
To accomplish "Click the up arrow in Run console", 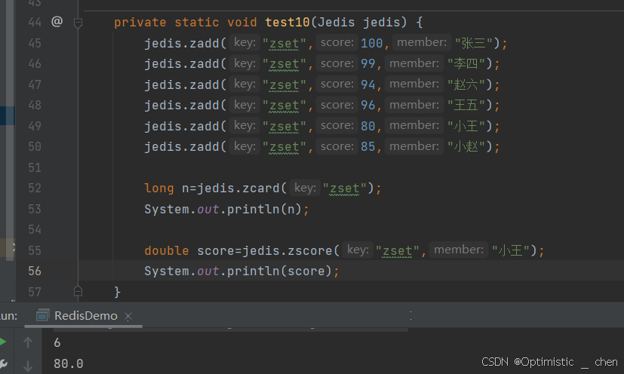I will (x=28, y=342).
